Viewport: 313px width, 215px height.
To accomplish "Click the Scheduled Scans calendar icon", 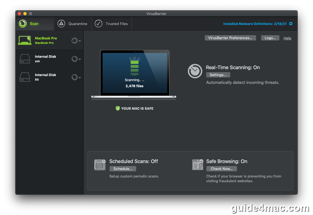I will coord(100,165).
